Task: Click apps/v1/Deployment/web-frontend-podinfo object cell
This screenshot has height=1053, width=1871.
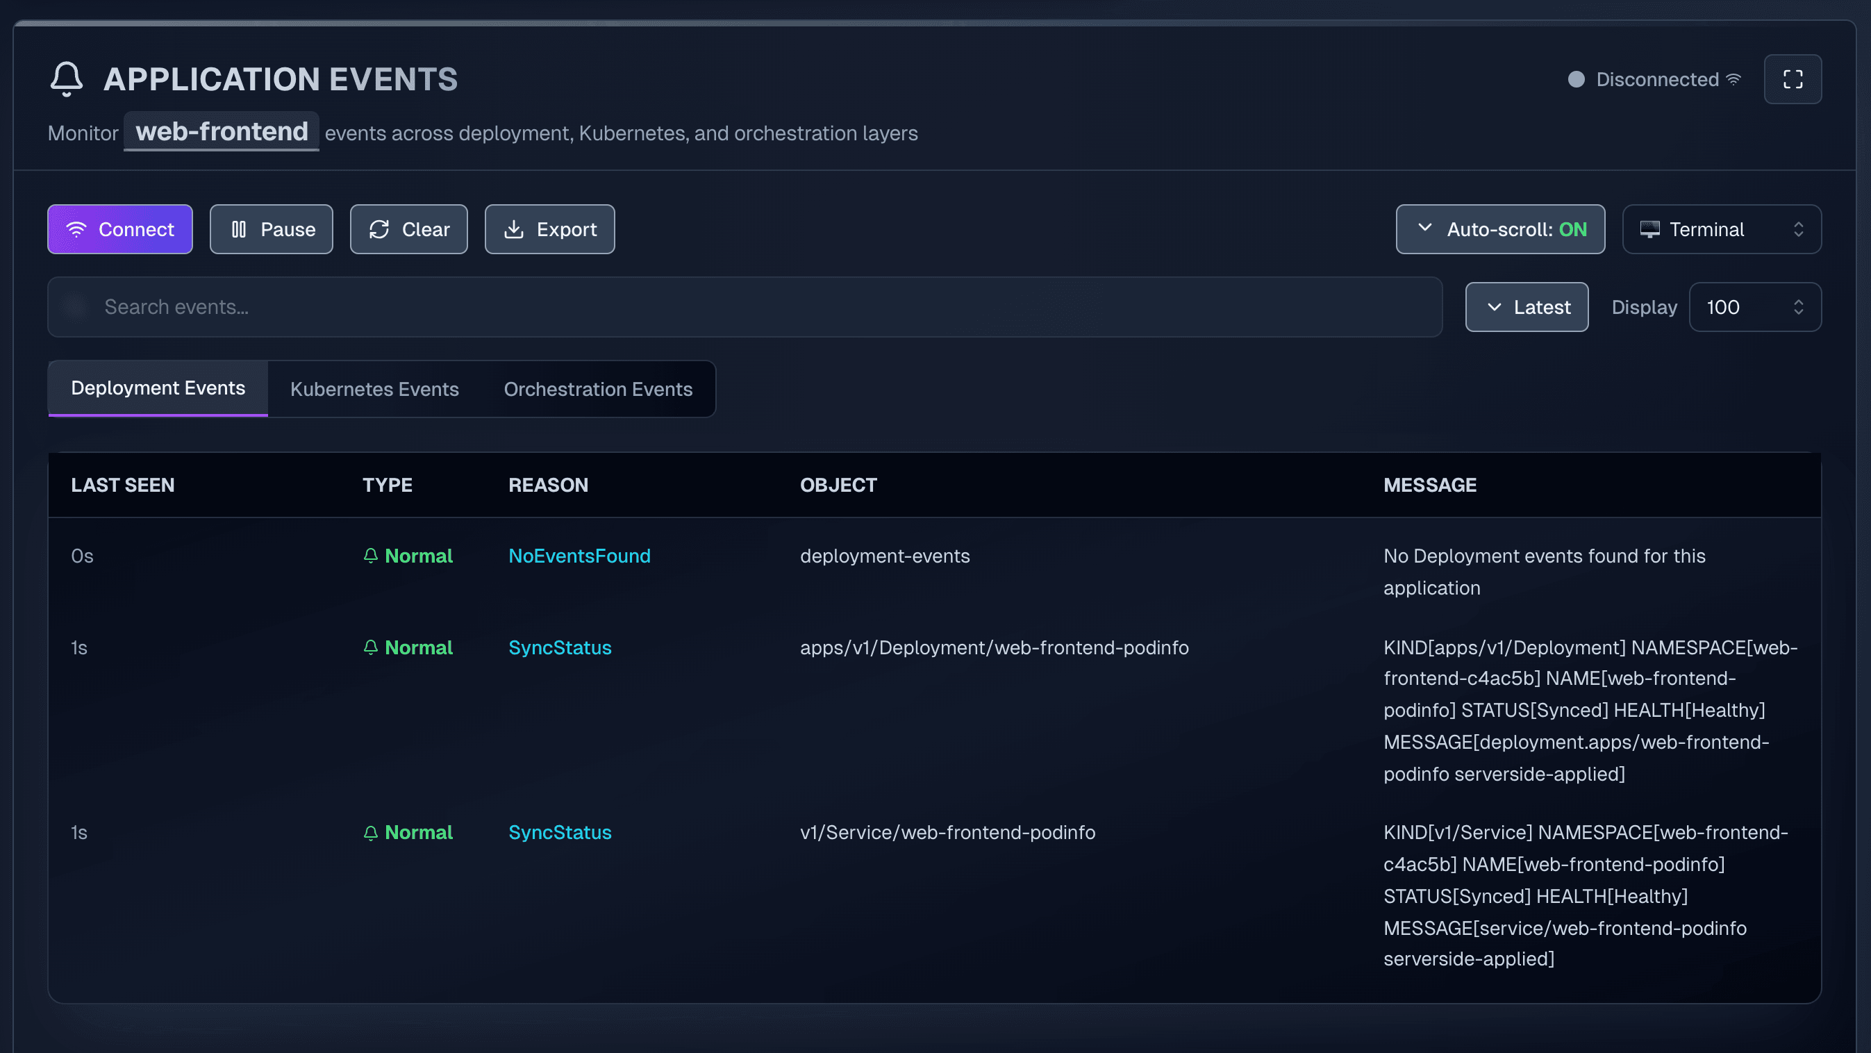Action: 995,647
